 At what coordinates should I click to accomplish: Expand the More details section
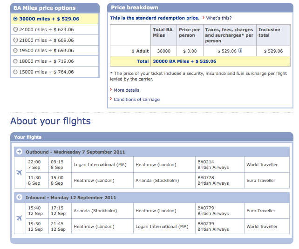click(x=126, y=90)
